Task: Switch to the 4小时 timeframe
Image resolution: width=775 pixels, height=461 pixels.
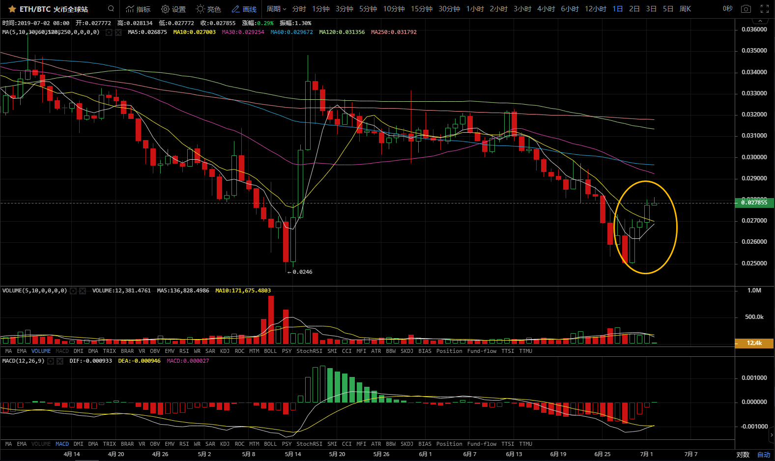Action: [x=546, y=9]
